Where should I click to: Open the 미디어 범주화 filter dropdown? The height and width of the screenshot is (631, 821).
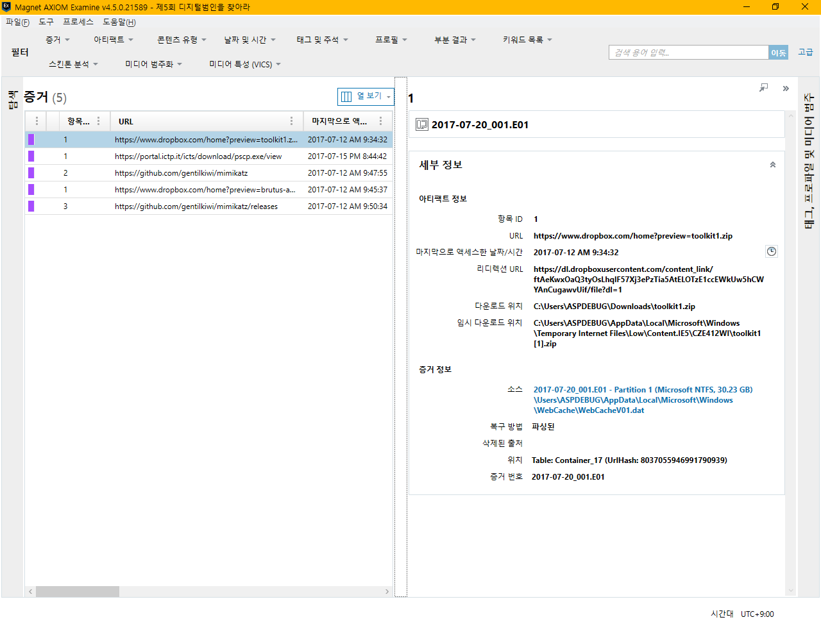pos(153,64)
